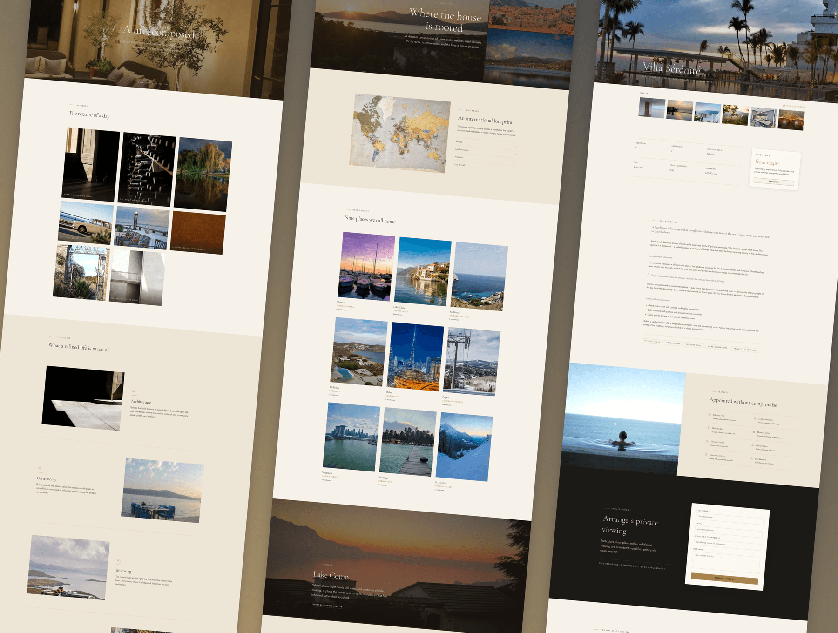This screenshot has height=633, width=838.
Task: Select the Beachfront tag chip
Action: click(x=673, y=343)
